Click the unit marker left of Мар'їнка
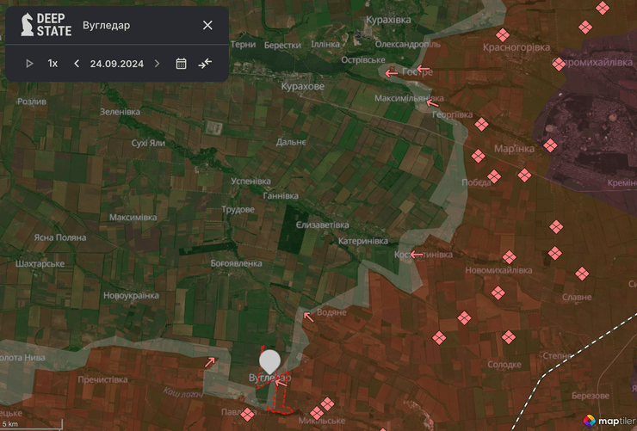The height and width of the screenshot is (431, 637). click(x=478, y=156)
